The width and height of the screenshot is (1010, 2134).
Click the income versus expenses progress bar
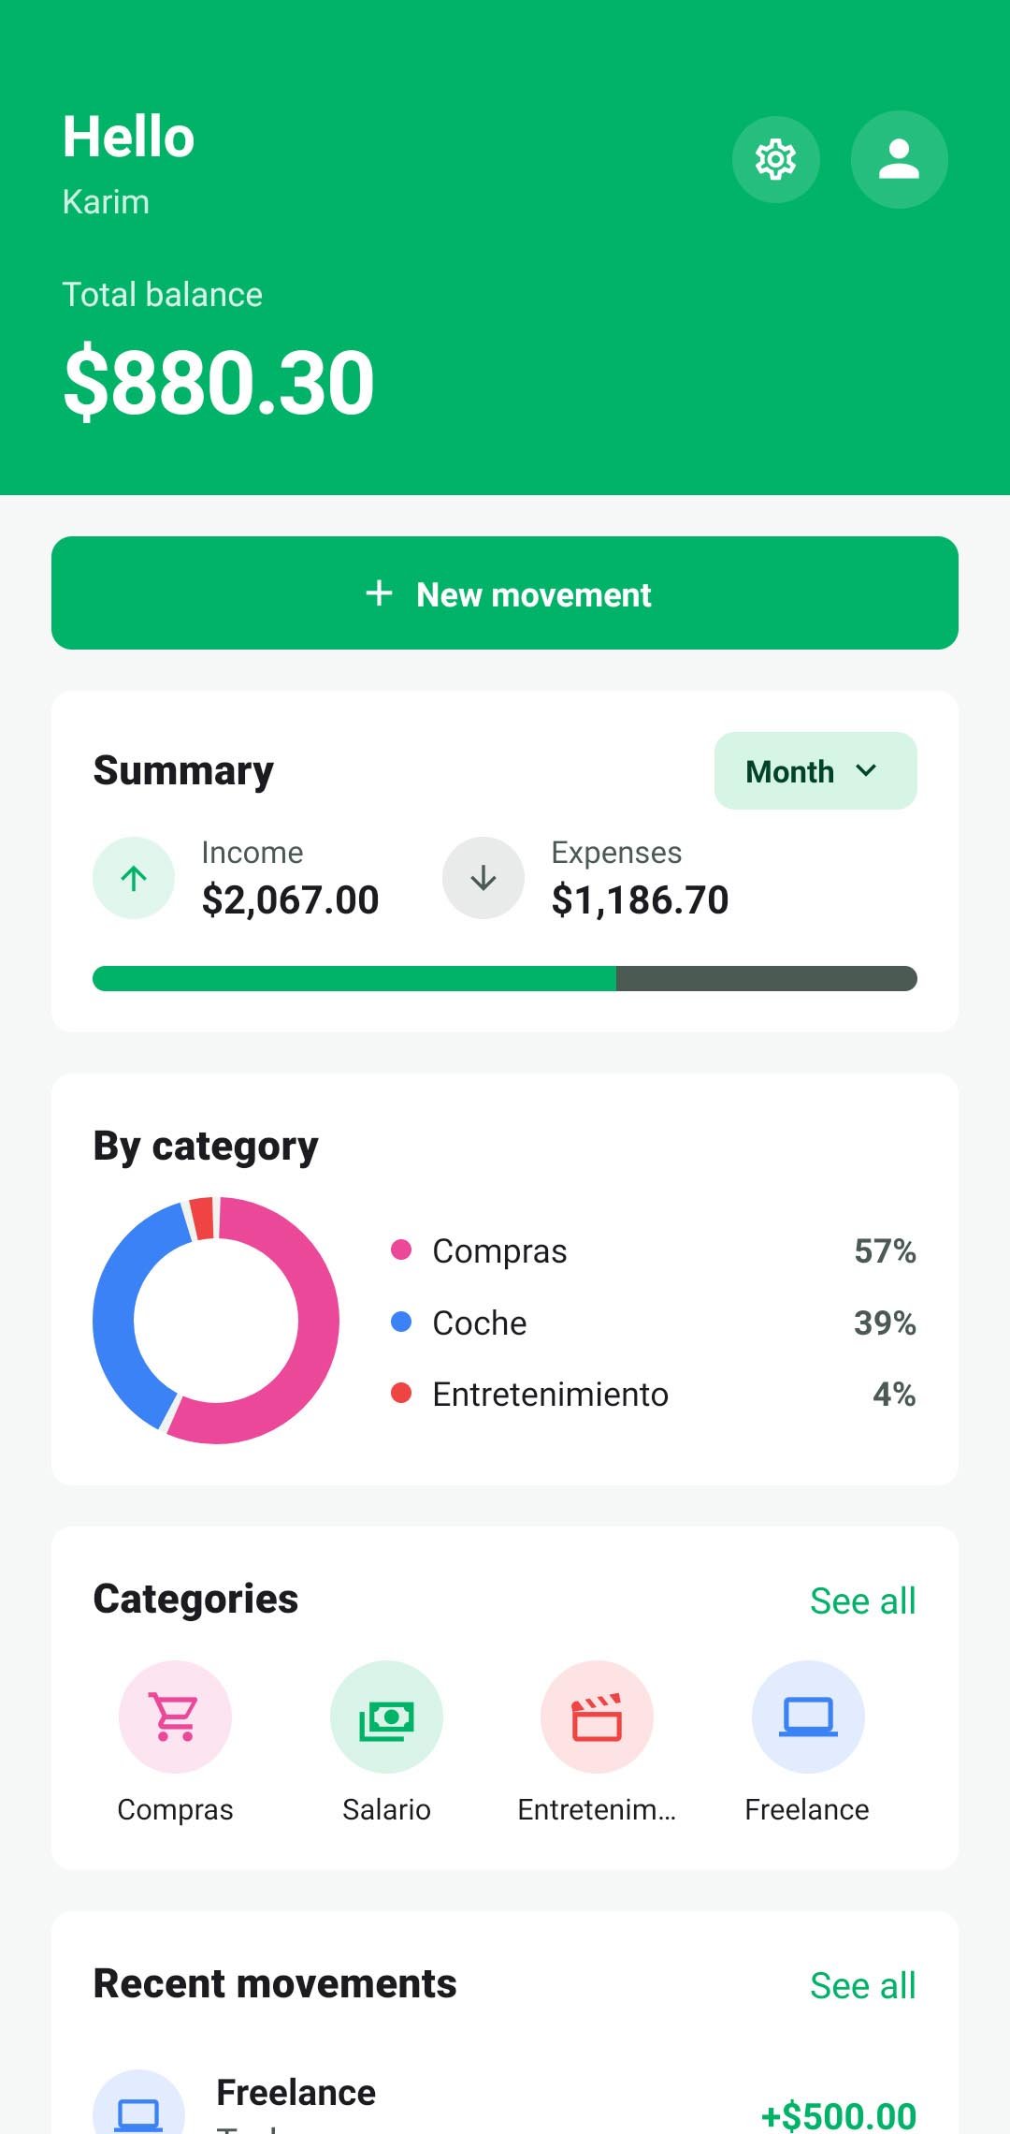tap(505, 978)
